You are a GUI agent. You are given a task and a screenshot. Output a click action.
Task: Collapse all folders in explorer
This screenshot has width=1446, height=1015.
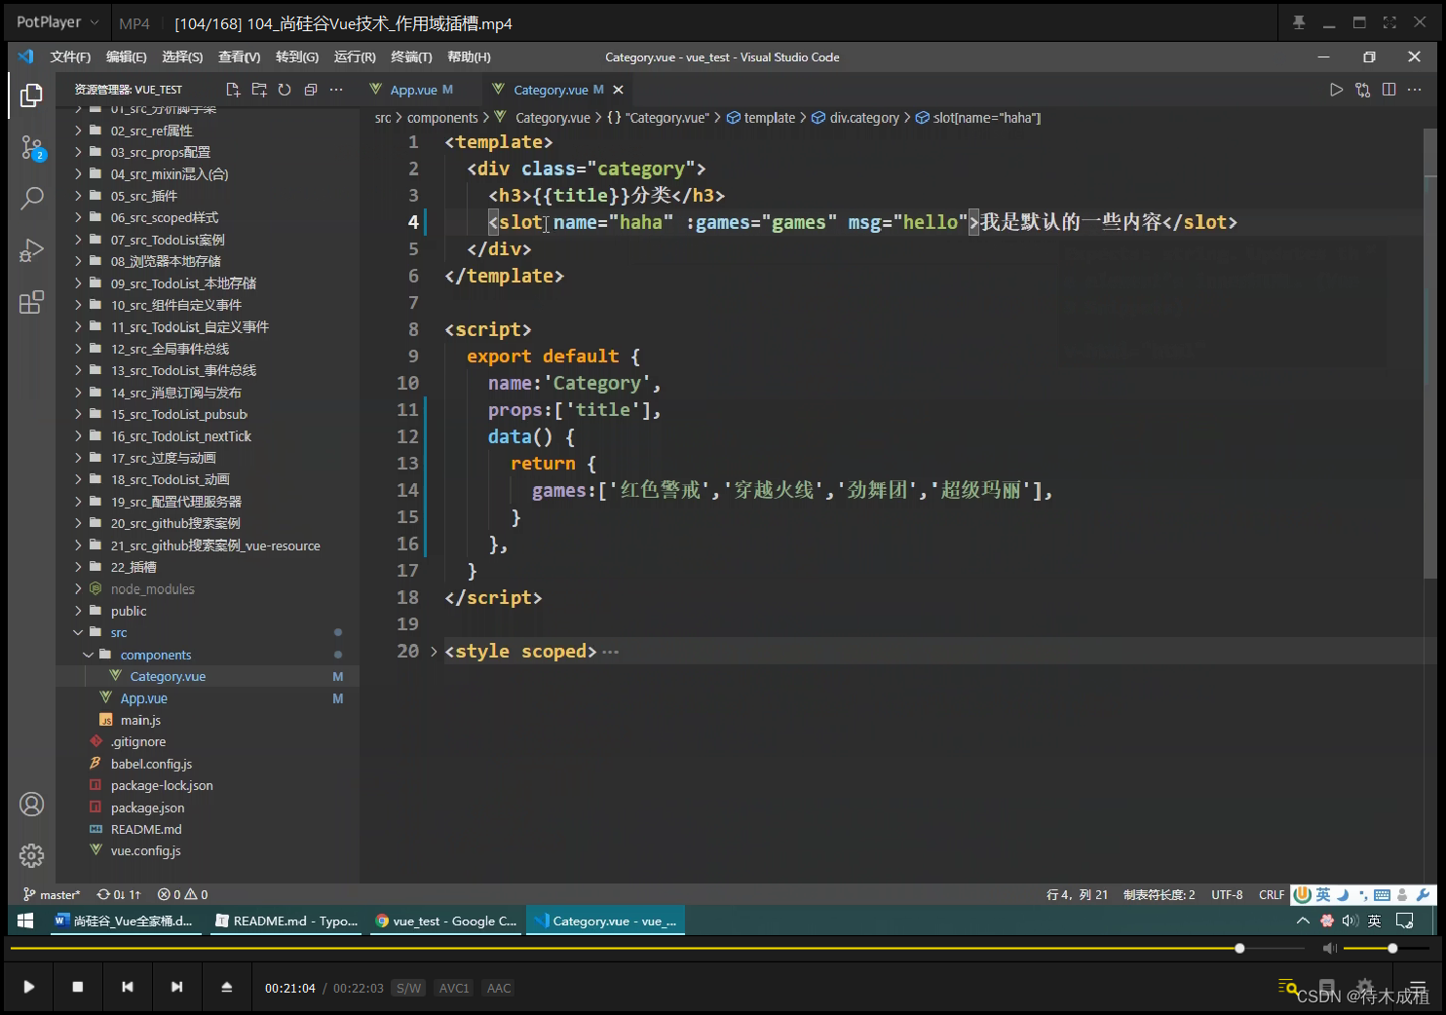311,90
